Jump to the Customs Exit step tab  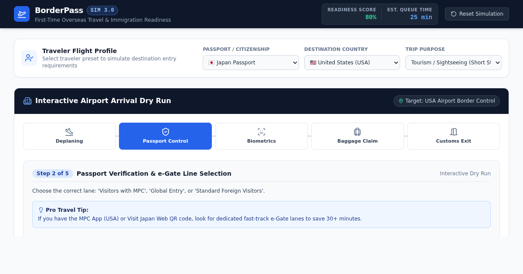click(454, 136)
